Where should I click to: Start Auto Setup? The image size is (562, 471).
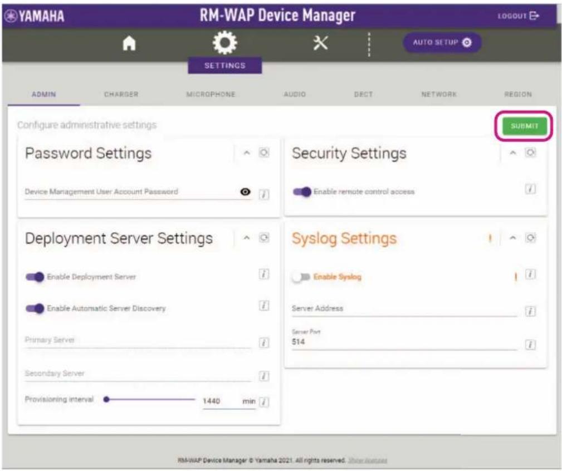442,42
